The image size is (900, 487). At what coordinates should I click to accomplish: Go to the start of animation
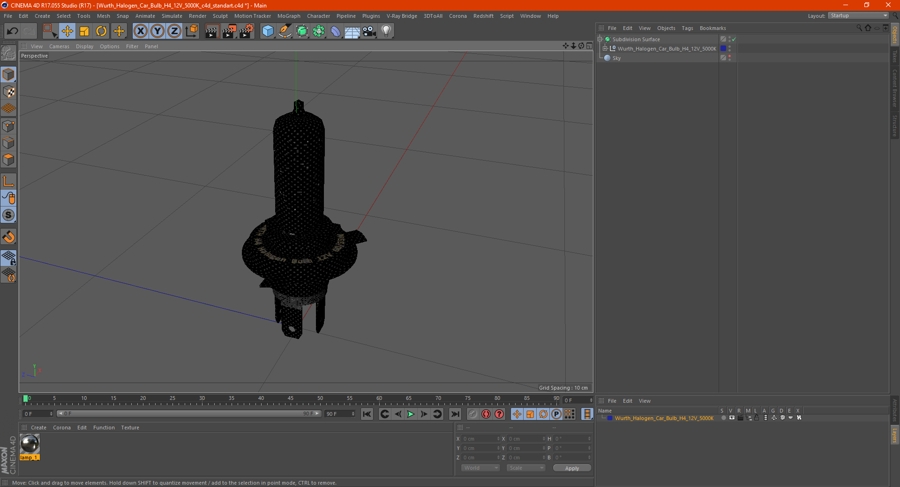coord(367,414)
